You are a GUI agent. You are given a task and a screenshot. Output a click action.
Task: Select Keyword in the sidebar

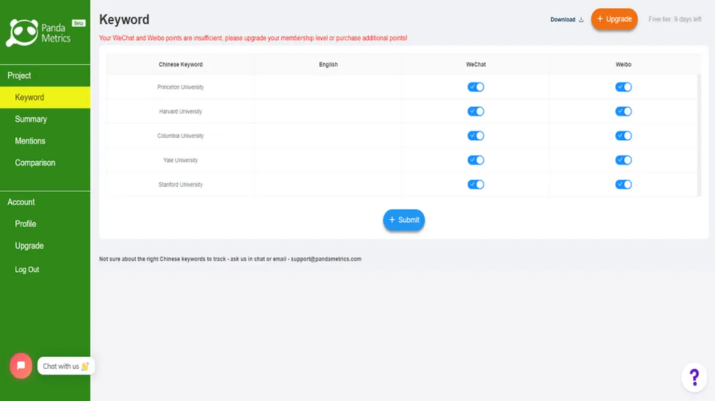pos(45,98)
